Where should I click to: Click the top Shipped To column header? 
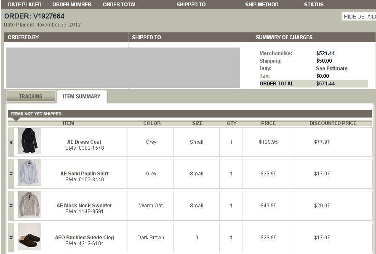(191, 5)
